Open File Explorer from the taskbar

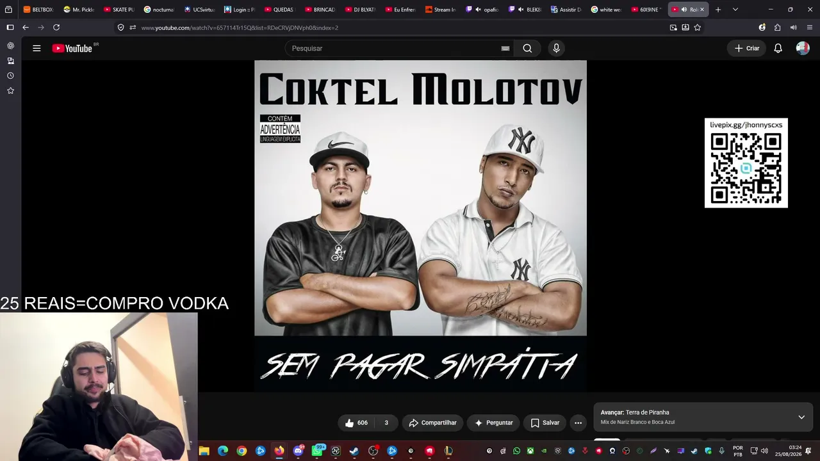[x=204, y=451]
